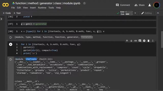Click the output icon of cell 48
163x91 pixels.
(11, 37)
